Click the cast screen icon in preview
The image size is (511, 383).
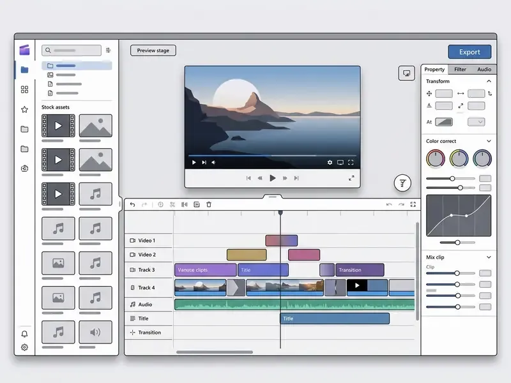(x=340, y=162)
